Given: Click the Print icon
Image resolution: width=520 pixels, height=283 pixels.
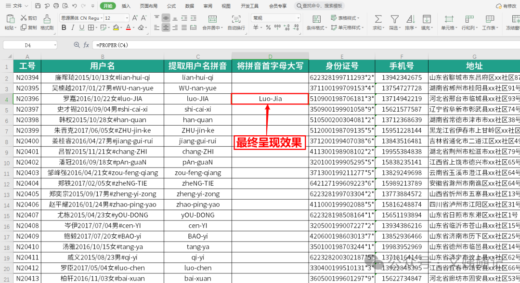Looking at the screenshot, I should coord(56,6).
